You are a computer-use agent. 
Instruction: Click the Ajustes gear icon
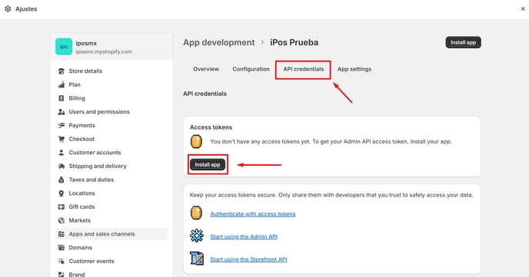pos(8,8)
